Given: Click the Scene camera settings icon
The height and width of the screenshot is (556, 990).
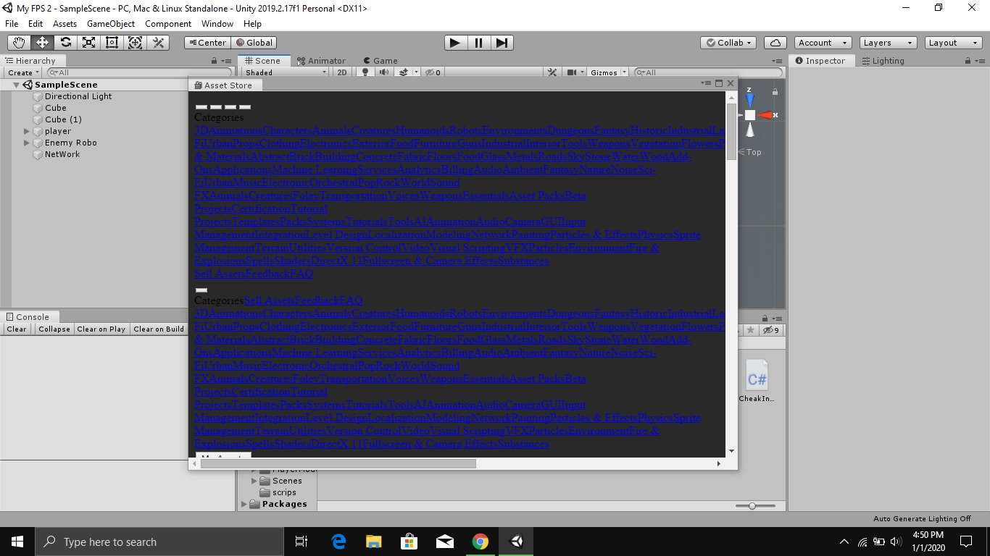Looking at the screenshot, I should 575,72.
